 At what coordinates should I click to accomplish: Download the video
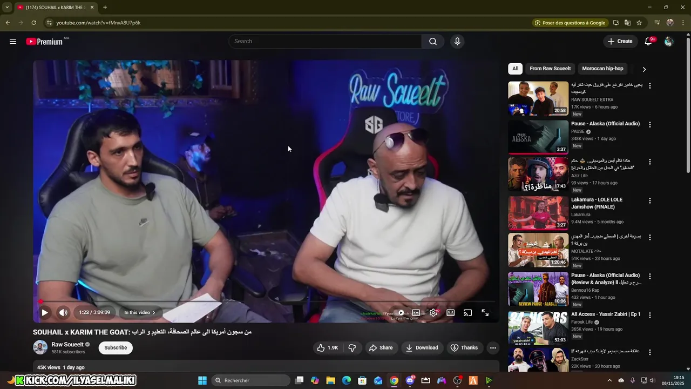pos(422,348)
